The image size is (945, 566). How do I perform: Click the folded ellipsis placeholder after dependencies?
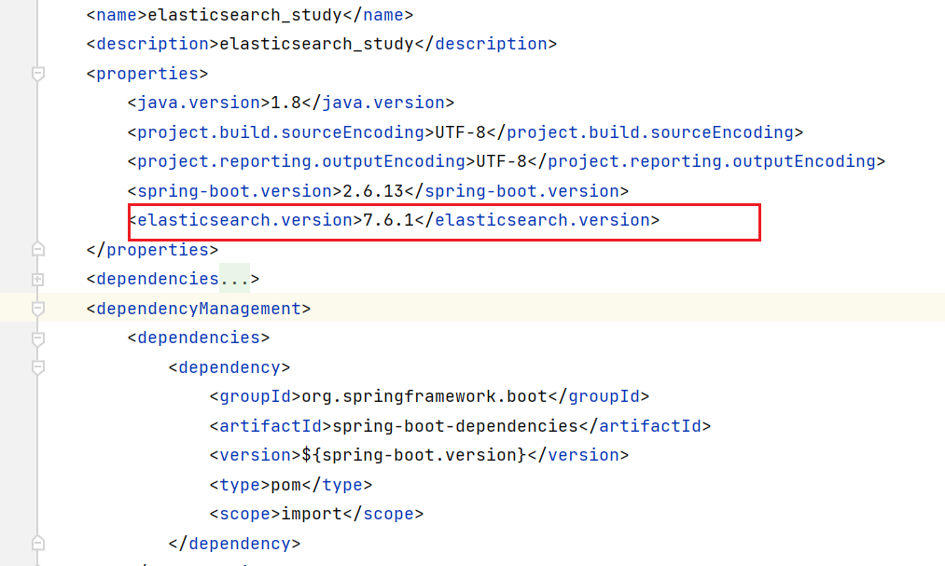[233, 279]
